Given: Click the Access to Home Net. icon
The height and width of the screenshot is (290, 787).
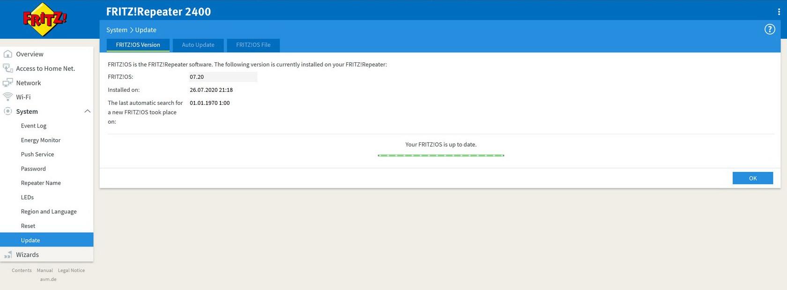Looking at the screenshot, I should [x=8, y=68].
